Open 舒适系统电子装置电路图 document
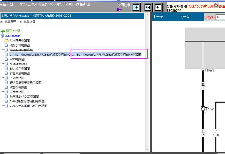The width and height of the screenshot is (225, 154). (25, 83)
